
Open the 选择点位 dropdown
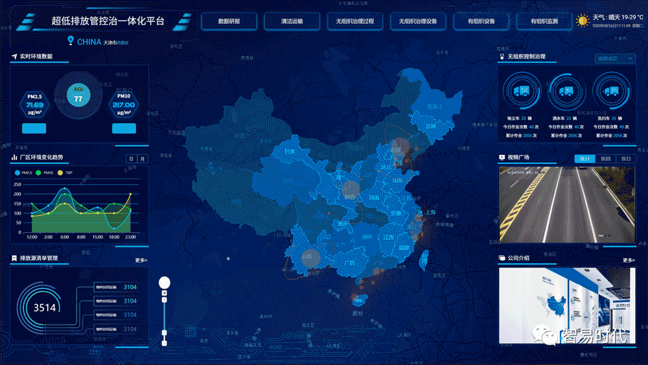[x=615, y=59]
